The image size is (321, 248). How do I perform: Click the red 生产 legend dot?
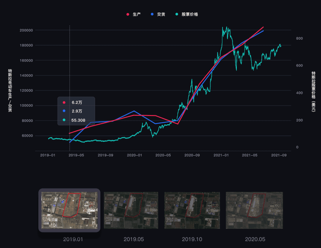pos(128,14)
